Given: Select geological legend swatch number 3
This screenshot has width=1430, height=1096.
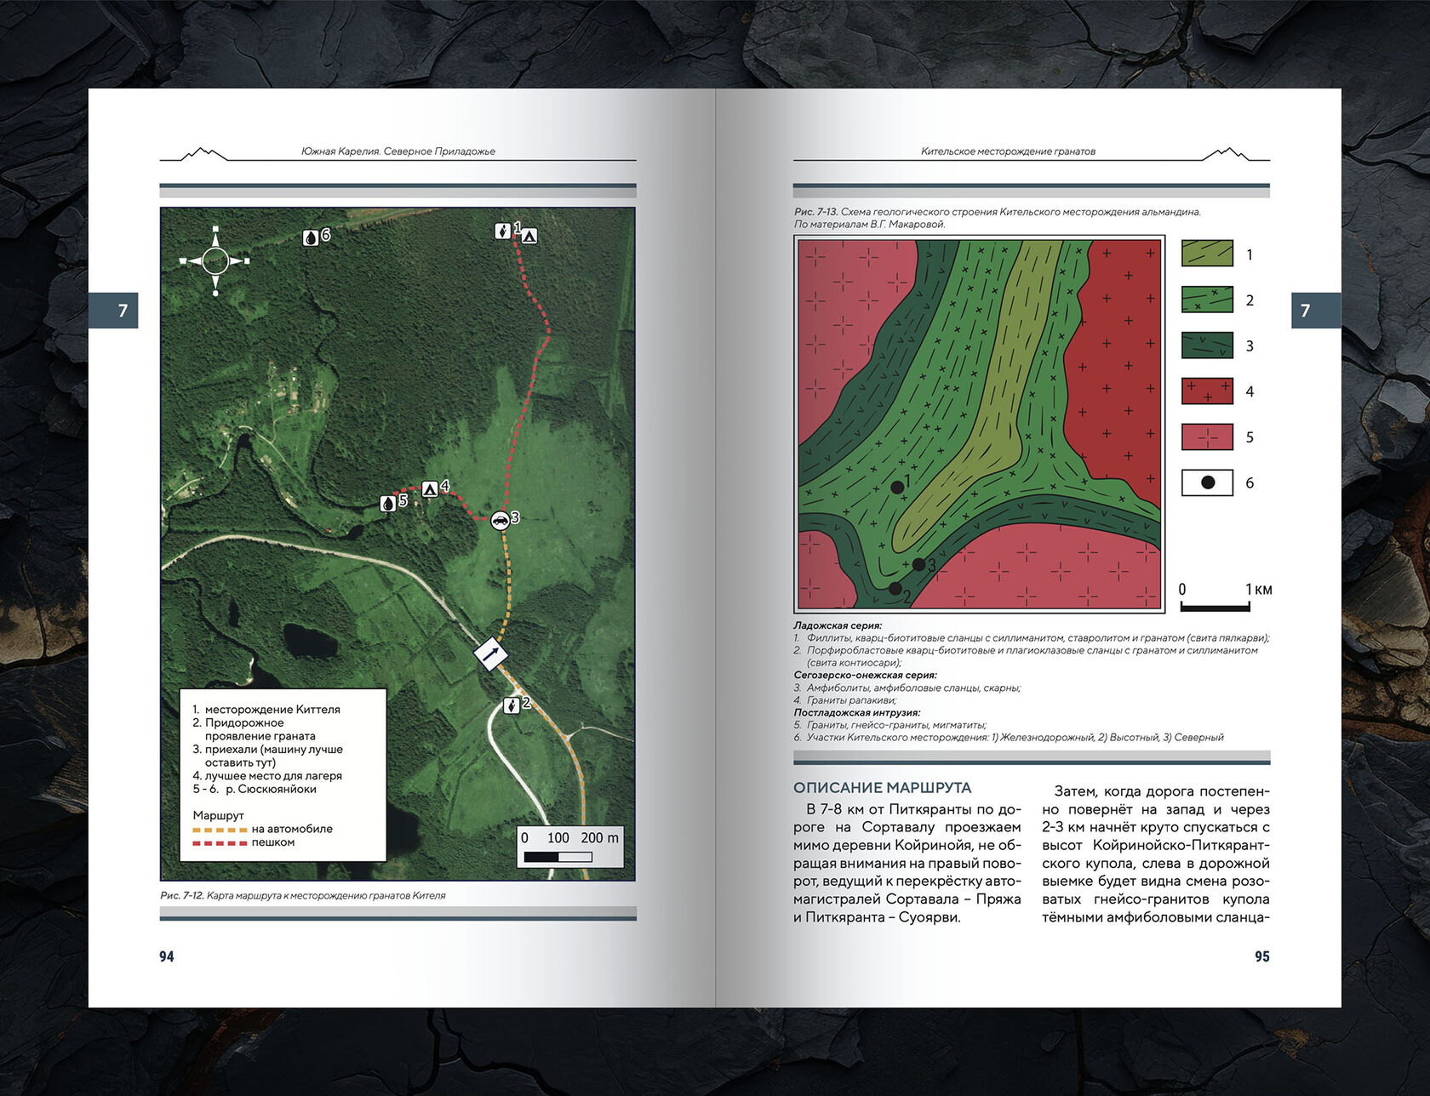Looking at the screenshot, I should (1207, 345).
